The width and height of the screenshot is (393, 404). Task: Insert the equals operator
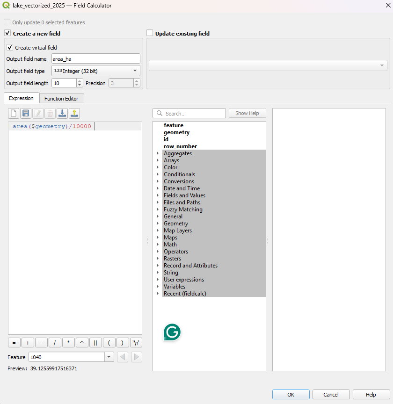(14, 343)
